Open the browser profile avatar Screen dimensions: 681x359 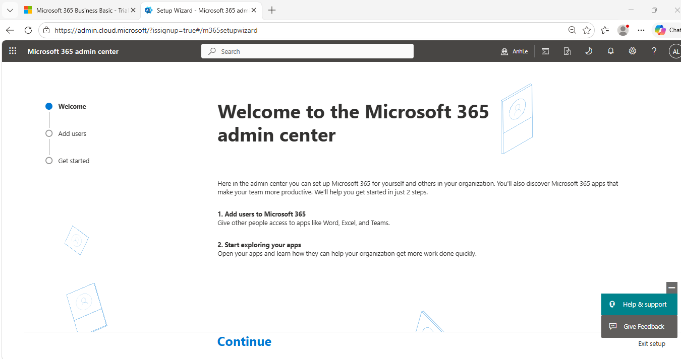click(x=623, y=30)
